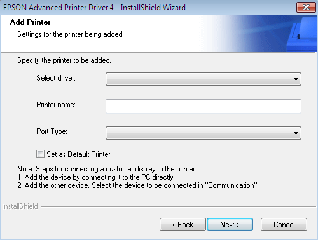Click the InstallShield footer text
The height and width of the screenshot is (240, 318).
[x=20, y=206]
